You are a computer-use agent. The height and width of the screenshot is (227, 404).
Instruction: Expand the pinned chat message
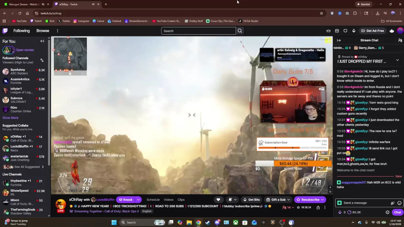click(x=397, y=60)
